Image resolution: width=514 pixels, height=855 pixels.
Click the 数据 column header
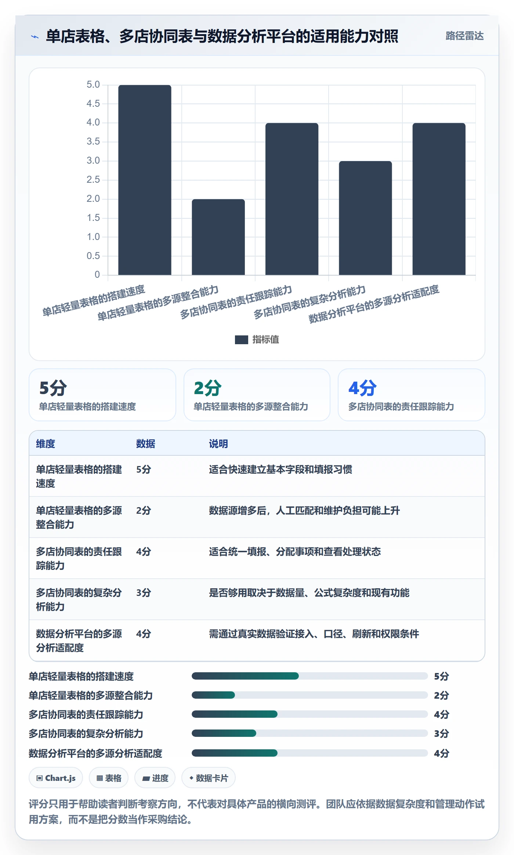pyautogui.click(x=145, y=444)
